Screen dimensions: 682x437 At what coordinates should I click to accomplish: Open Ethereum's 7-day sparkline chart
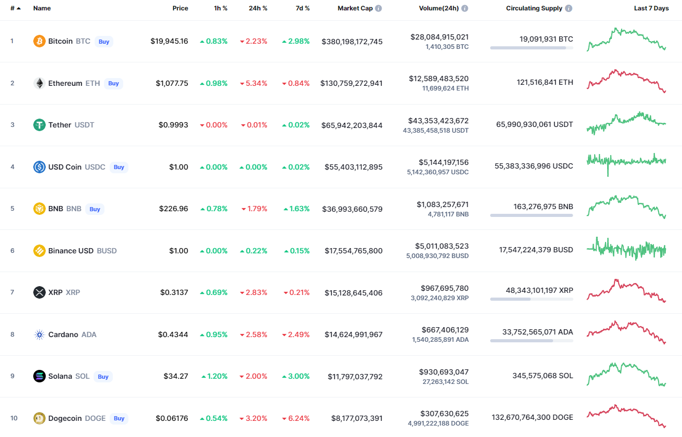(x=626, y=82)
